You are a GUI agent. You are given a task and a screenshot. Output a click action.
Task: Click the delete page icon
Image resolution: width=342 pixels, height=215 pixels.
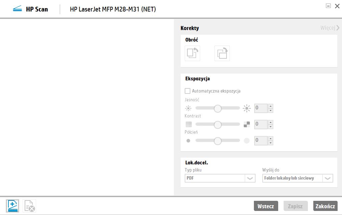click(29, 205)
